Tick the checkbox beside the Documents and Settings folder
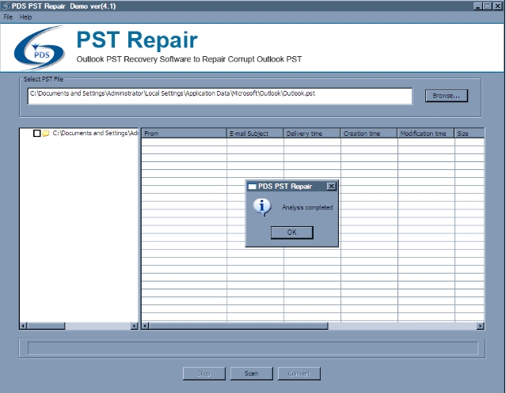Screen dimensions: 506x393 point(36,133)
